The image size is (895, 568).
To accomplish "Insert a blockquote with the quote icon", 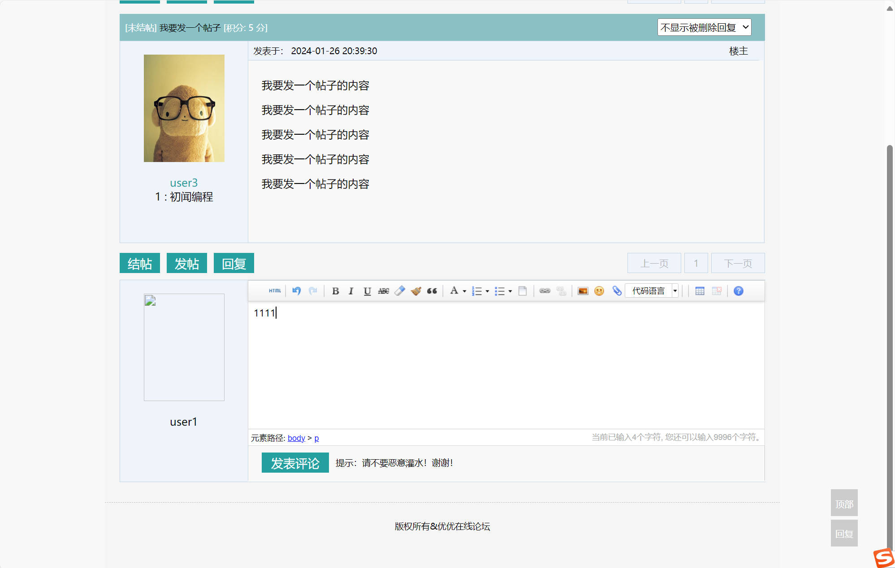I will [432, 291].
